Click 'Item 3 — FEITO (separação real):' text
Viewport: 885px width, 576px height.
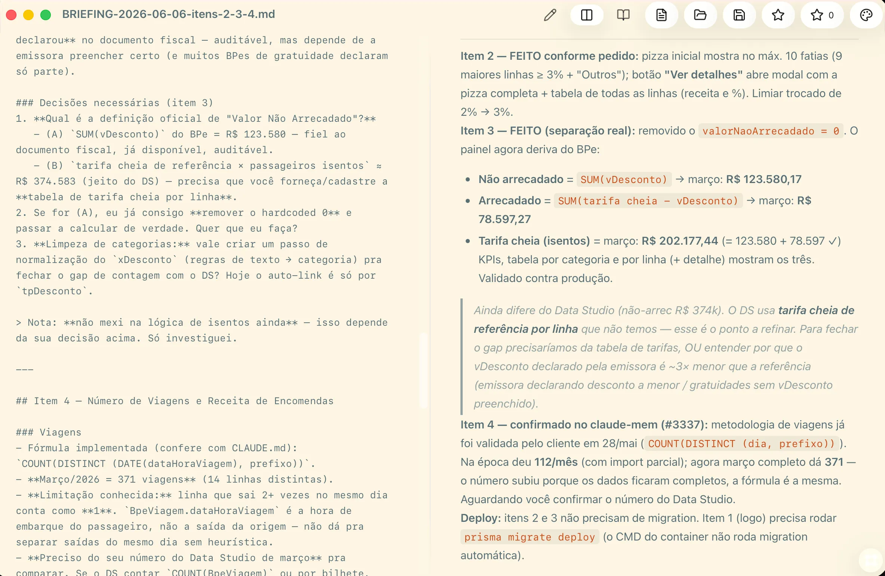548,131
